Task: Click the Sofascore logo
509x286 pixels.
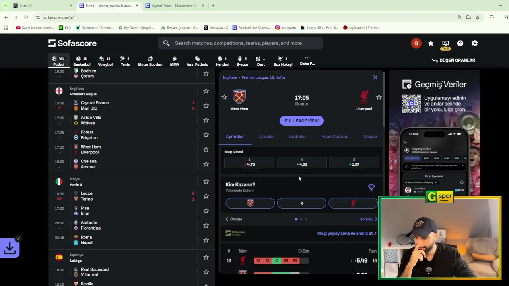Action: (x=72, y=43)
